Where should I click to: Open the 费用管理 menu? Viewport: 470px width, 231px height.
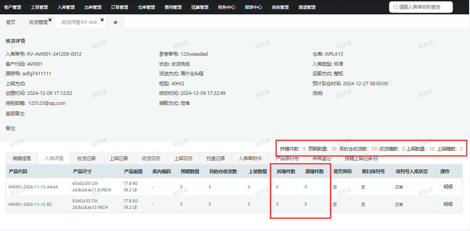[x=173, y=7]
